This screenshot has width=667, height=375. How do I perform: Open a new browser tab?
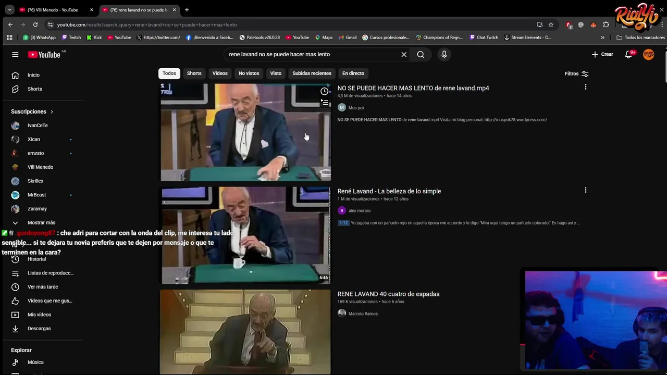187,10
